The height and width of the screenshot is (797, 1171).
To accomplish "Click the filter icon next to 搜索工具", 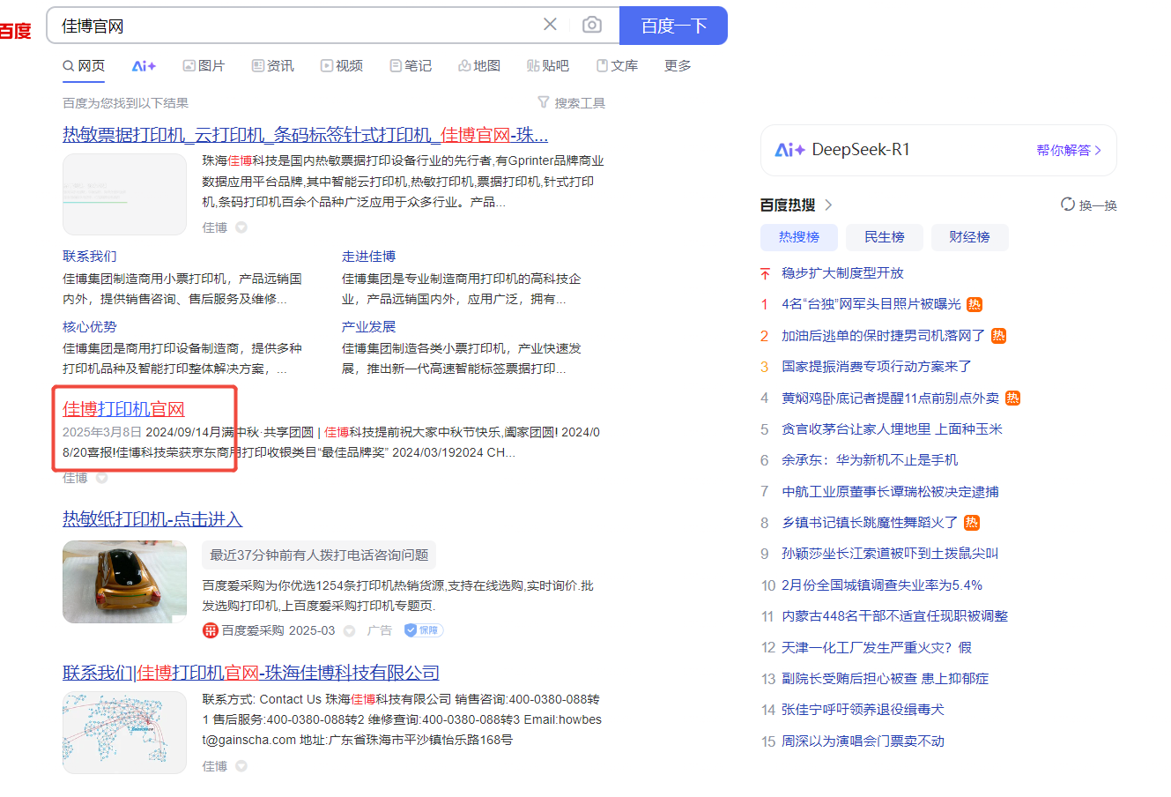I will coord(544,102).
